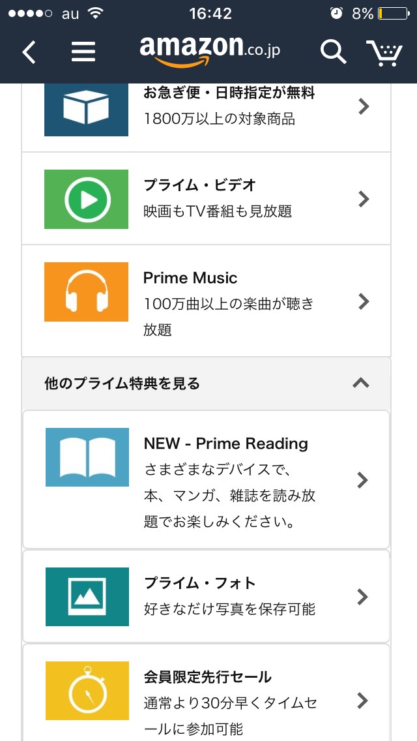Tap the yellow stopwatch early-sale icon
This screenshot has width=417, height=741.
tap(87, 691)
